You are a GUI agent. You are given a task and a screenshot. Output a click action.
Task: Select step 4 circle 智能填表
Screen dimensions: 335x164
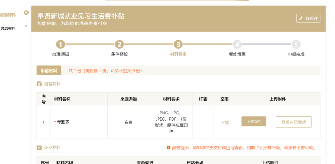(x=237, y=45)
